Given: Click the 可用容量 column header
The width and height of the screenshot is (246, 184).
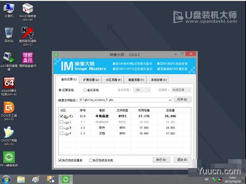Looking at the screenshot, I should (144, 110).
